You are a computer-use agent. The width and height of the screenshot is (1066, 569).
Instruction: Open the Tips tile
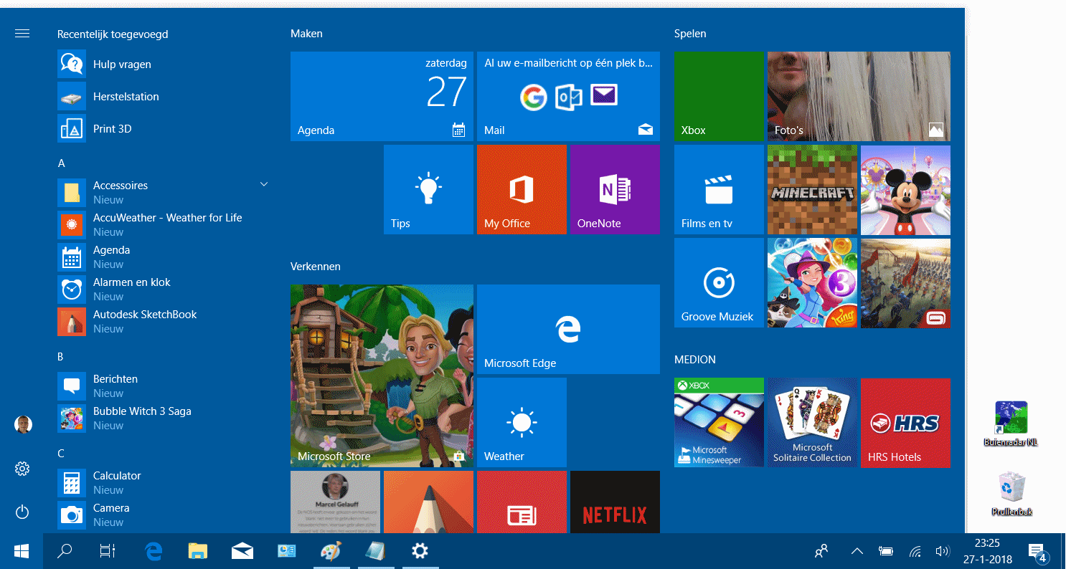[428, 189]
